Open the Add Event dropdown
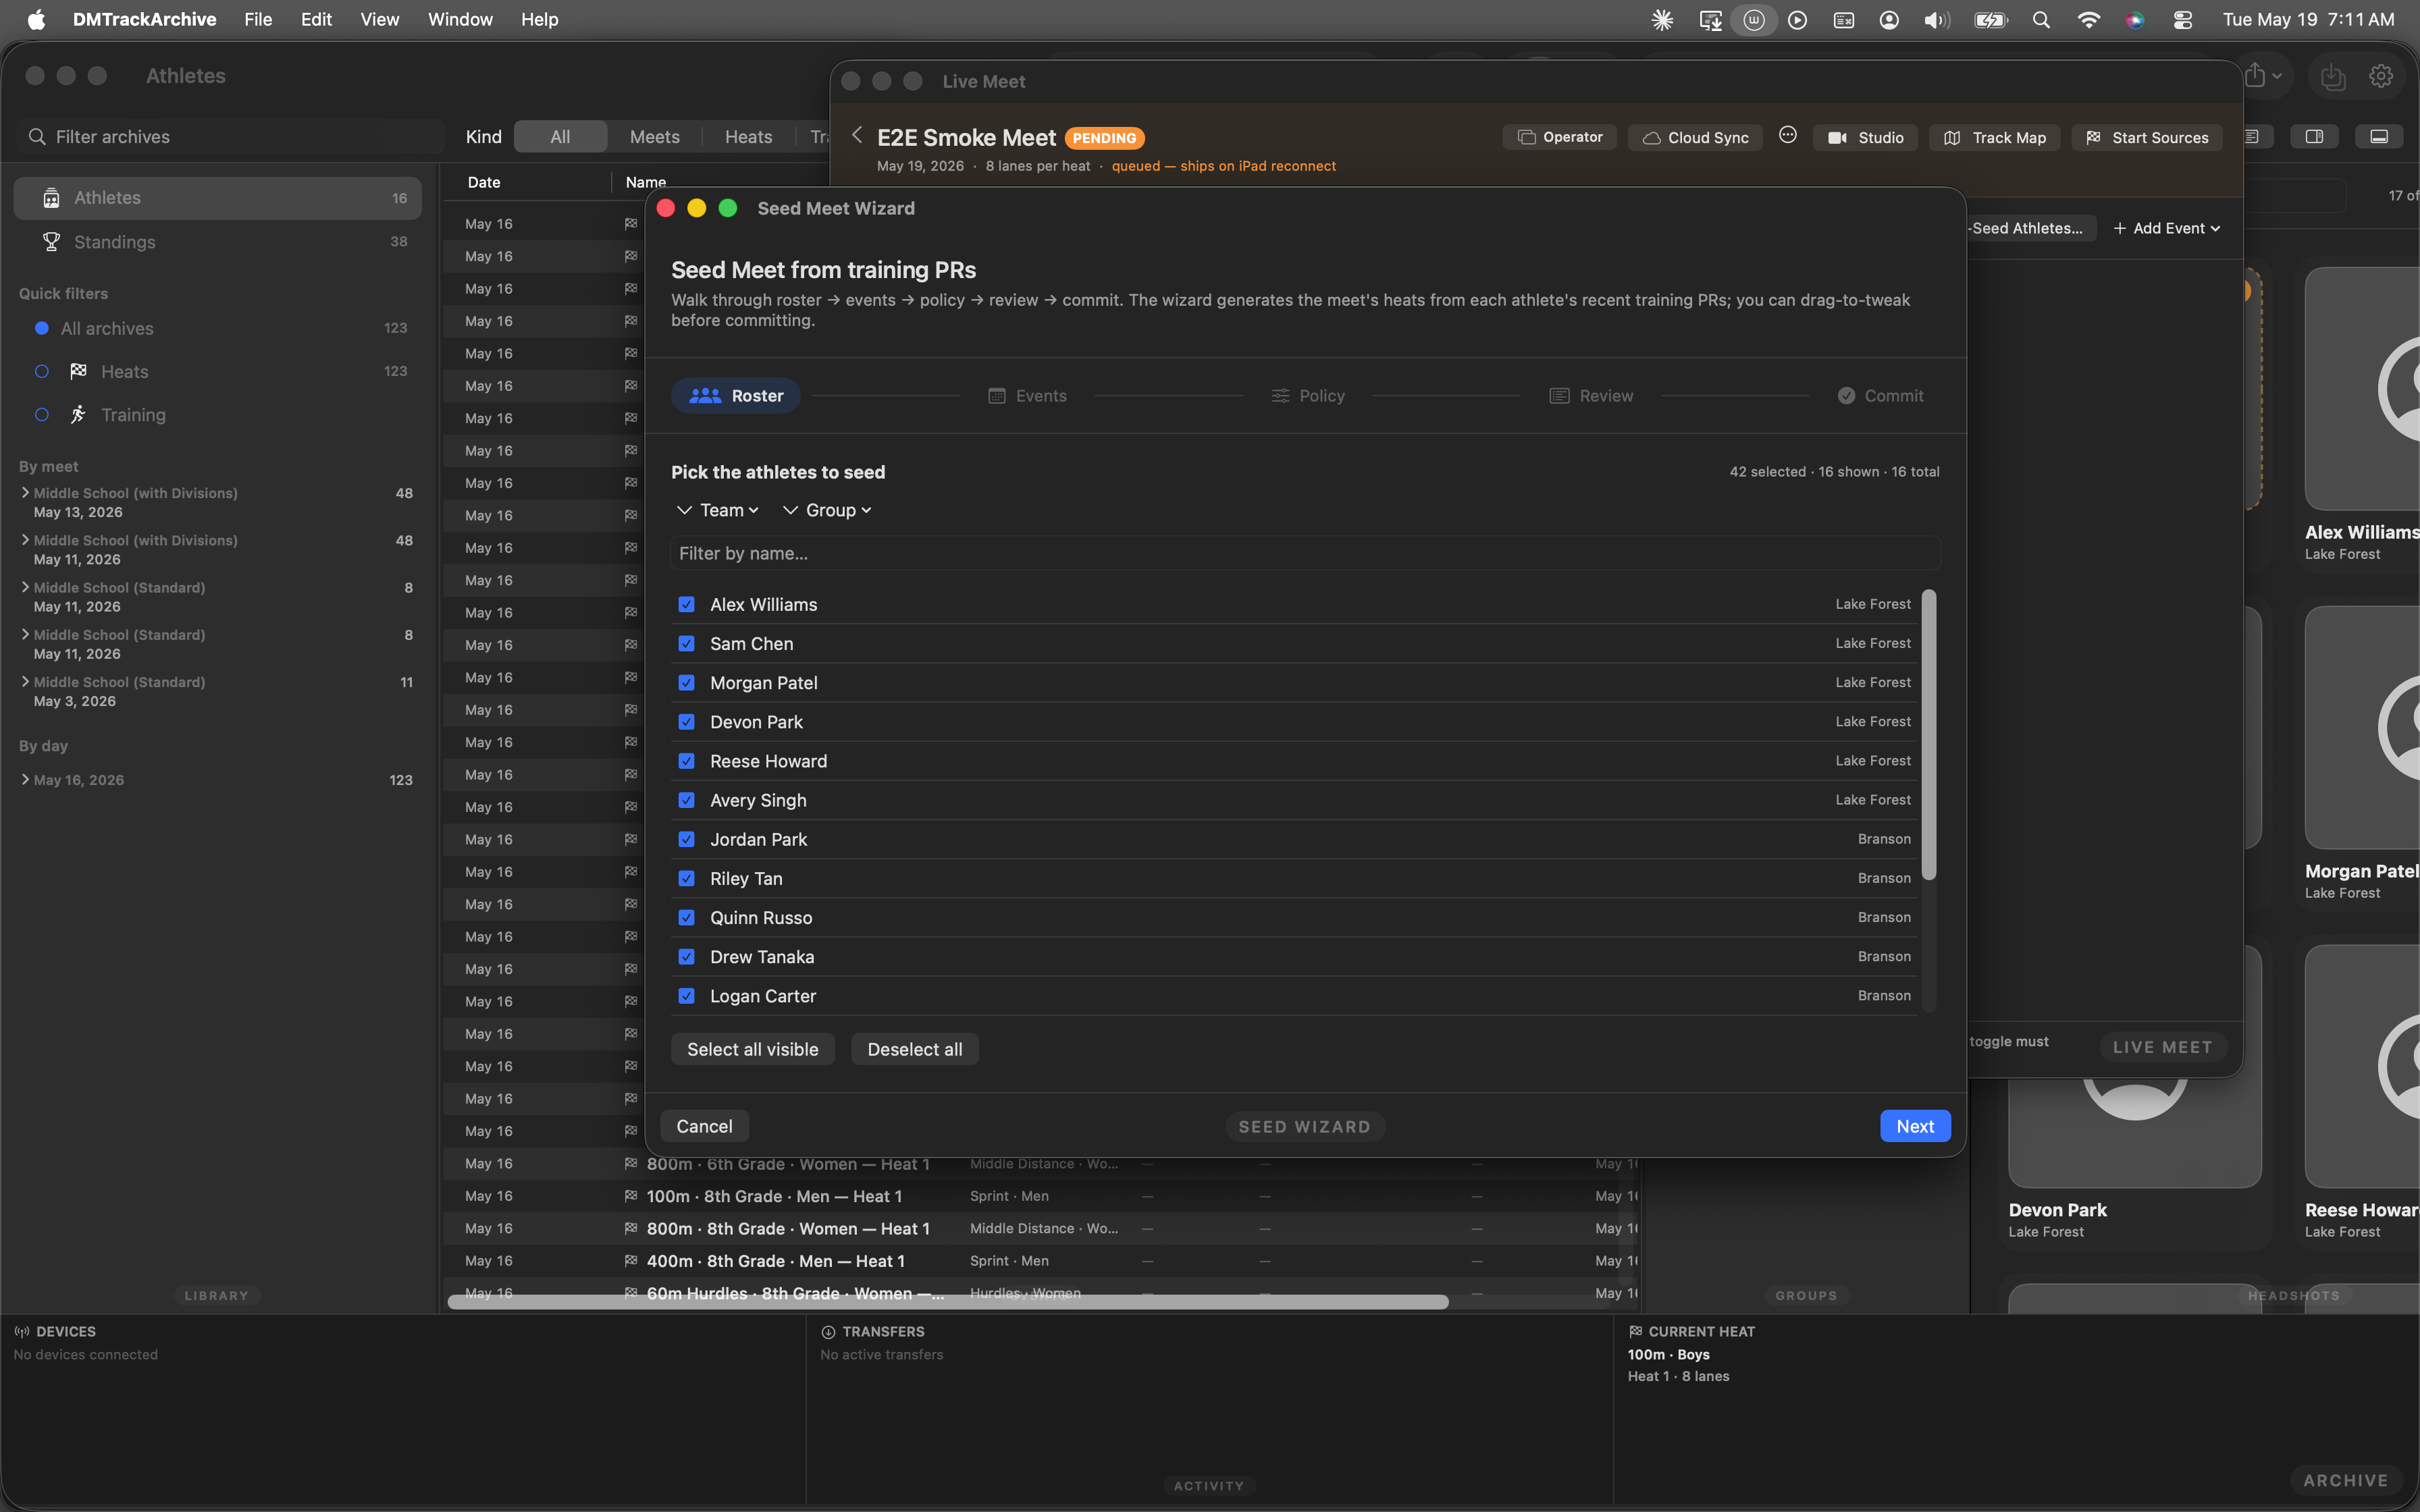The width and height of the screenshot is (2420, 1512). point(2167,228)
